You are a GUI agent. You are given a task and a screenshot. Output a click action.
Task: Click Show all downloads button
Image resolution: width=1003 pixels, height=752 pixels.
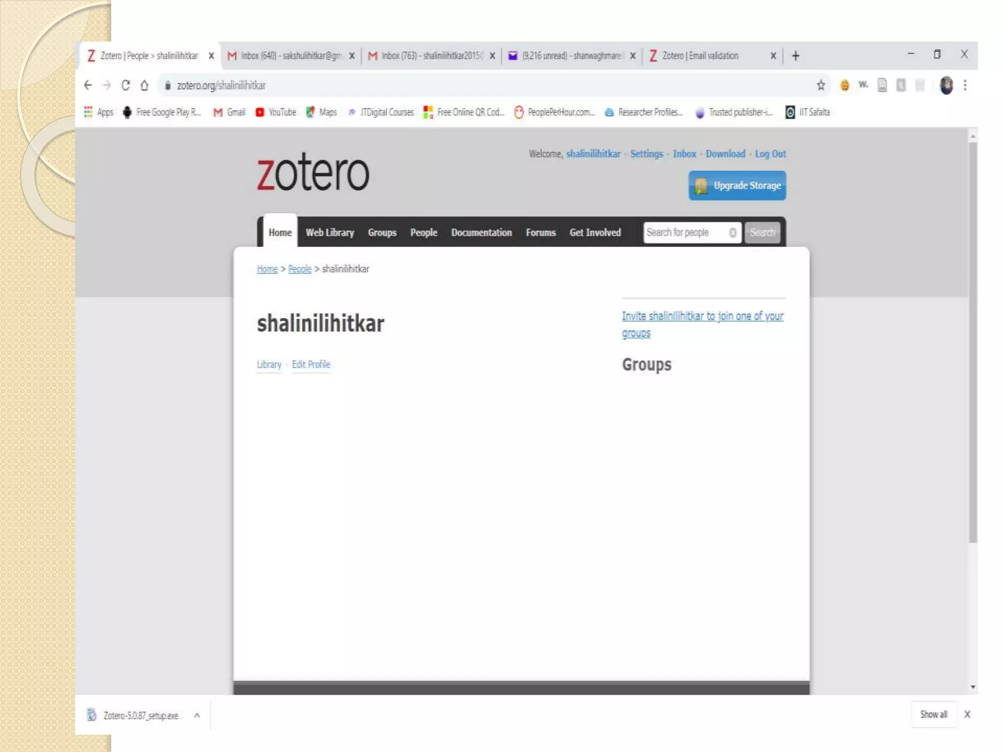pos(933,714)
